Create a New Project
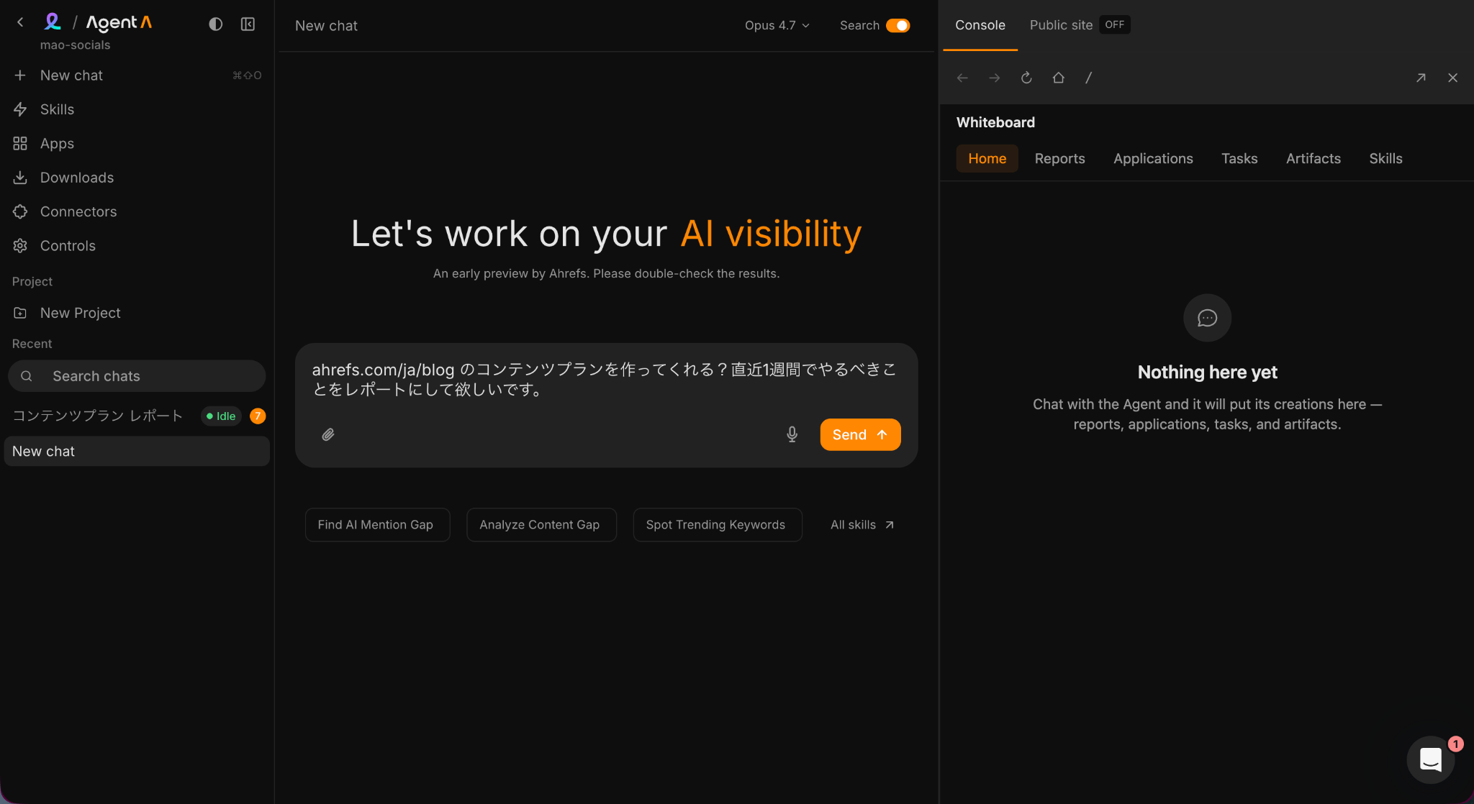The image size is (1474, 804). tap(137, 313)
